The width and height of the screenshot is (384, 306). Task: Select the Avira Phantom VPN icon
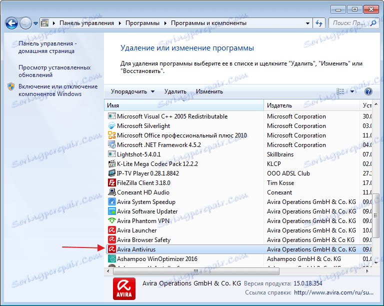point(111,220)
